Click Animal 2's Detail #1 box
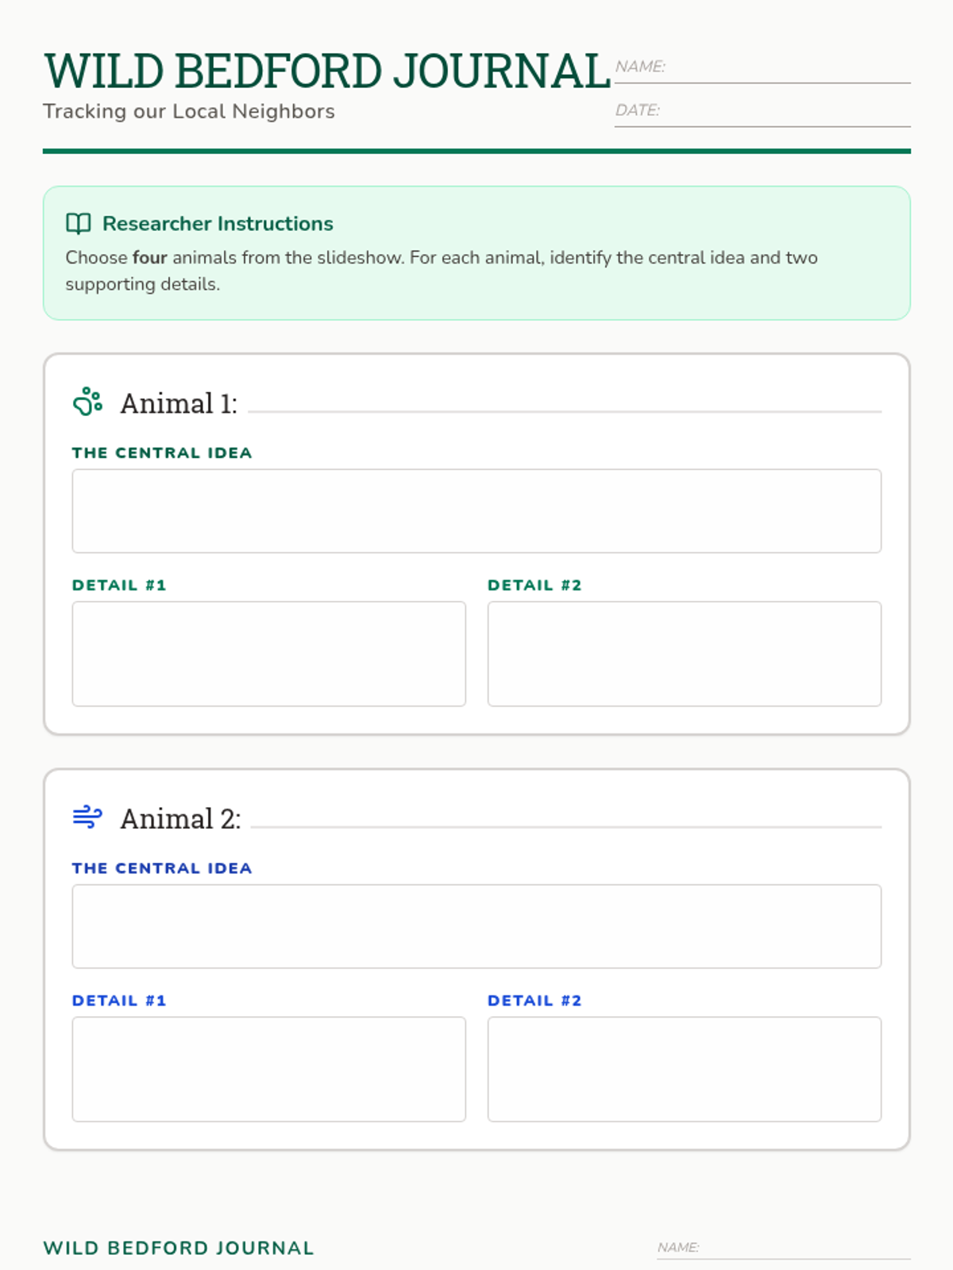This screenshot has width=953, height=1270. [268, 1069]
